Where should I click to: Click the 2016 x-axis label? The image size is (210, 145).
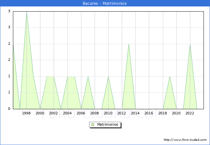pyautogui.click(x=149, y=113)
